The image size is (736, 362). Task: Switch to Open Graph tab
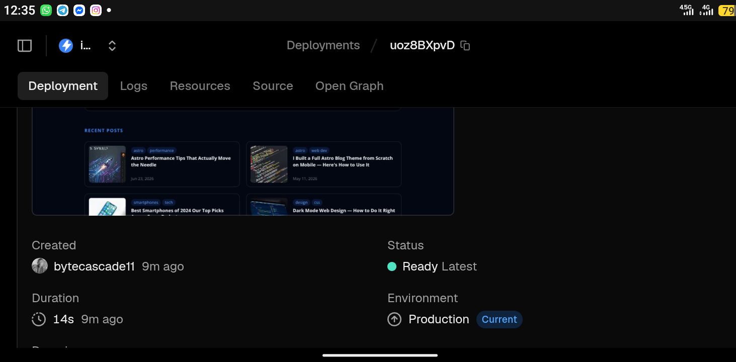point(349,86)
